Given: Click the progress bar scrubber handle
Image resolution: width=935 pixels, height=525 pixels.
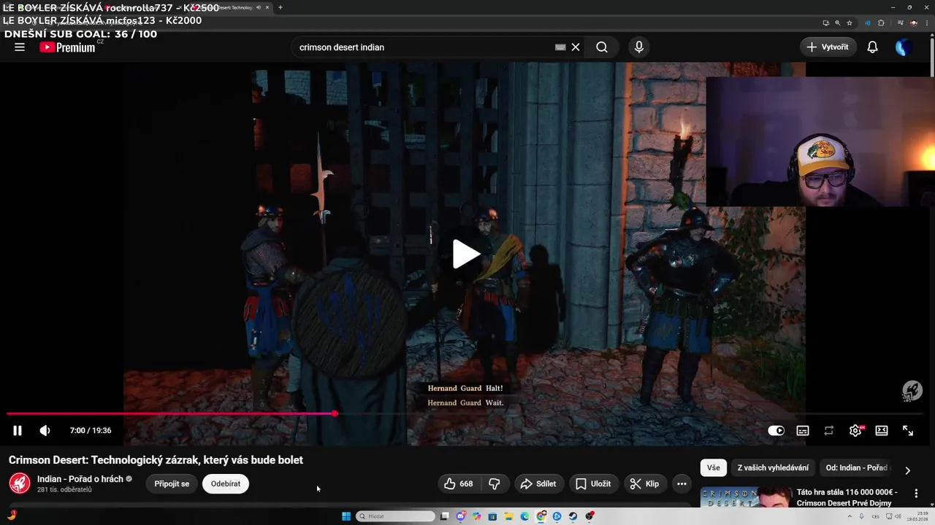Looking at the screenshot, I should tap(335, 413).
